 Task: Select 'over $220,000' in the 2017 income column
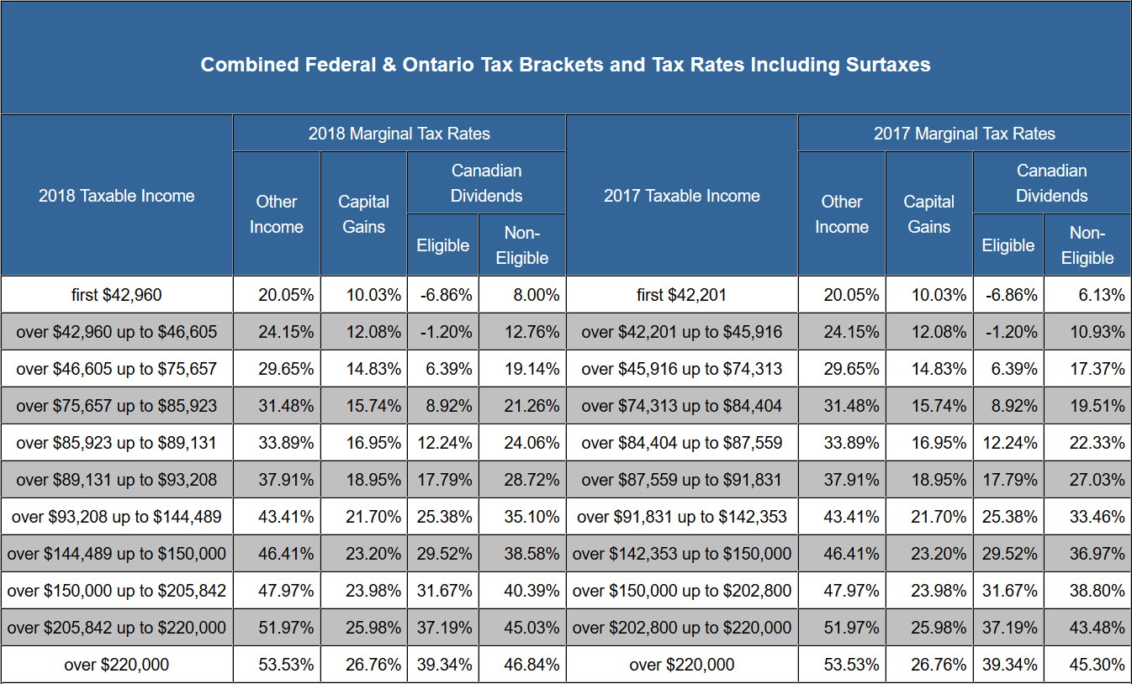(x=681, y=664)
